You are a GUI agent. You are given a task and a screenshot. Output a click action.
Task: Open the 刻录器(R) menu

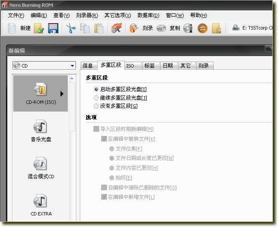87,15
